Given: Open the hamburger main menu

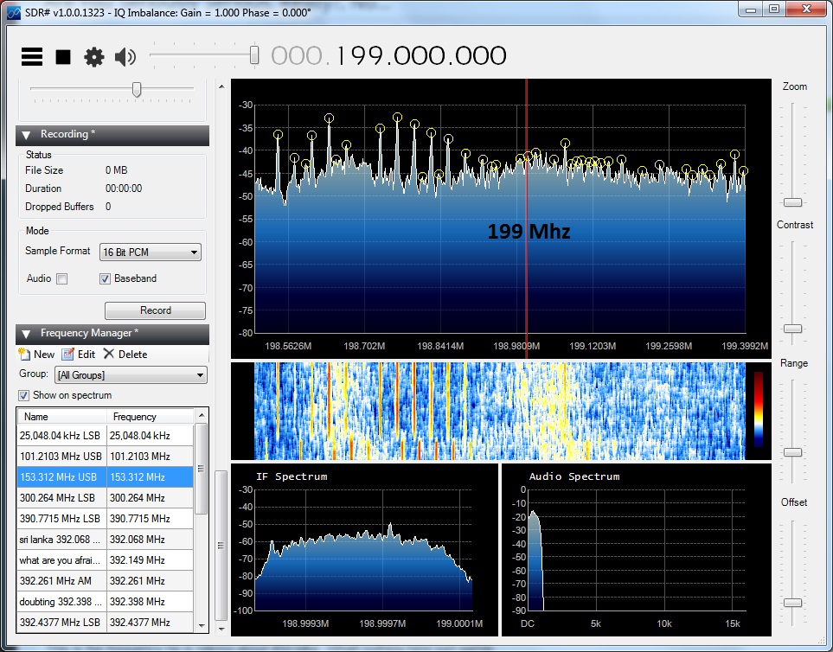Looking at the screenshot, I should point(32,57).
